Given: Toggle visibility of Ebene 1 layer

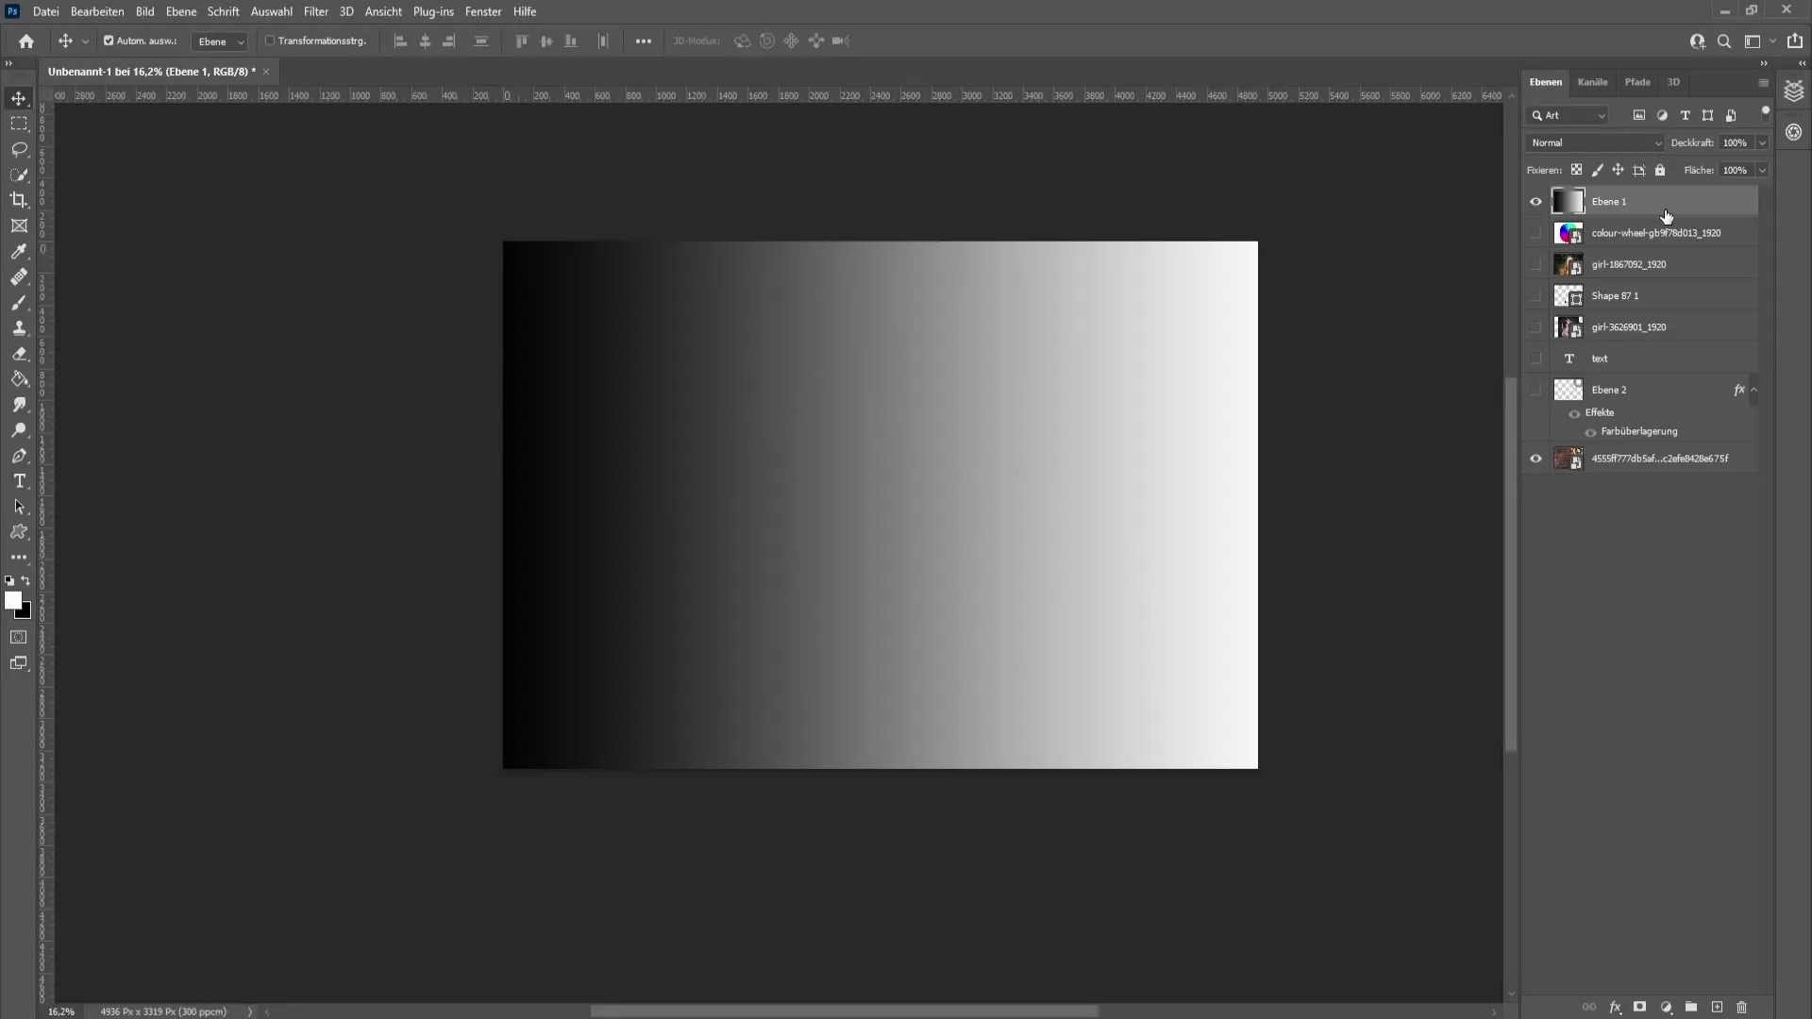Looking at the screenshot, I should point(1535,200).
